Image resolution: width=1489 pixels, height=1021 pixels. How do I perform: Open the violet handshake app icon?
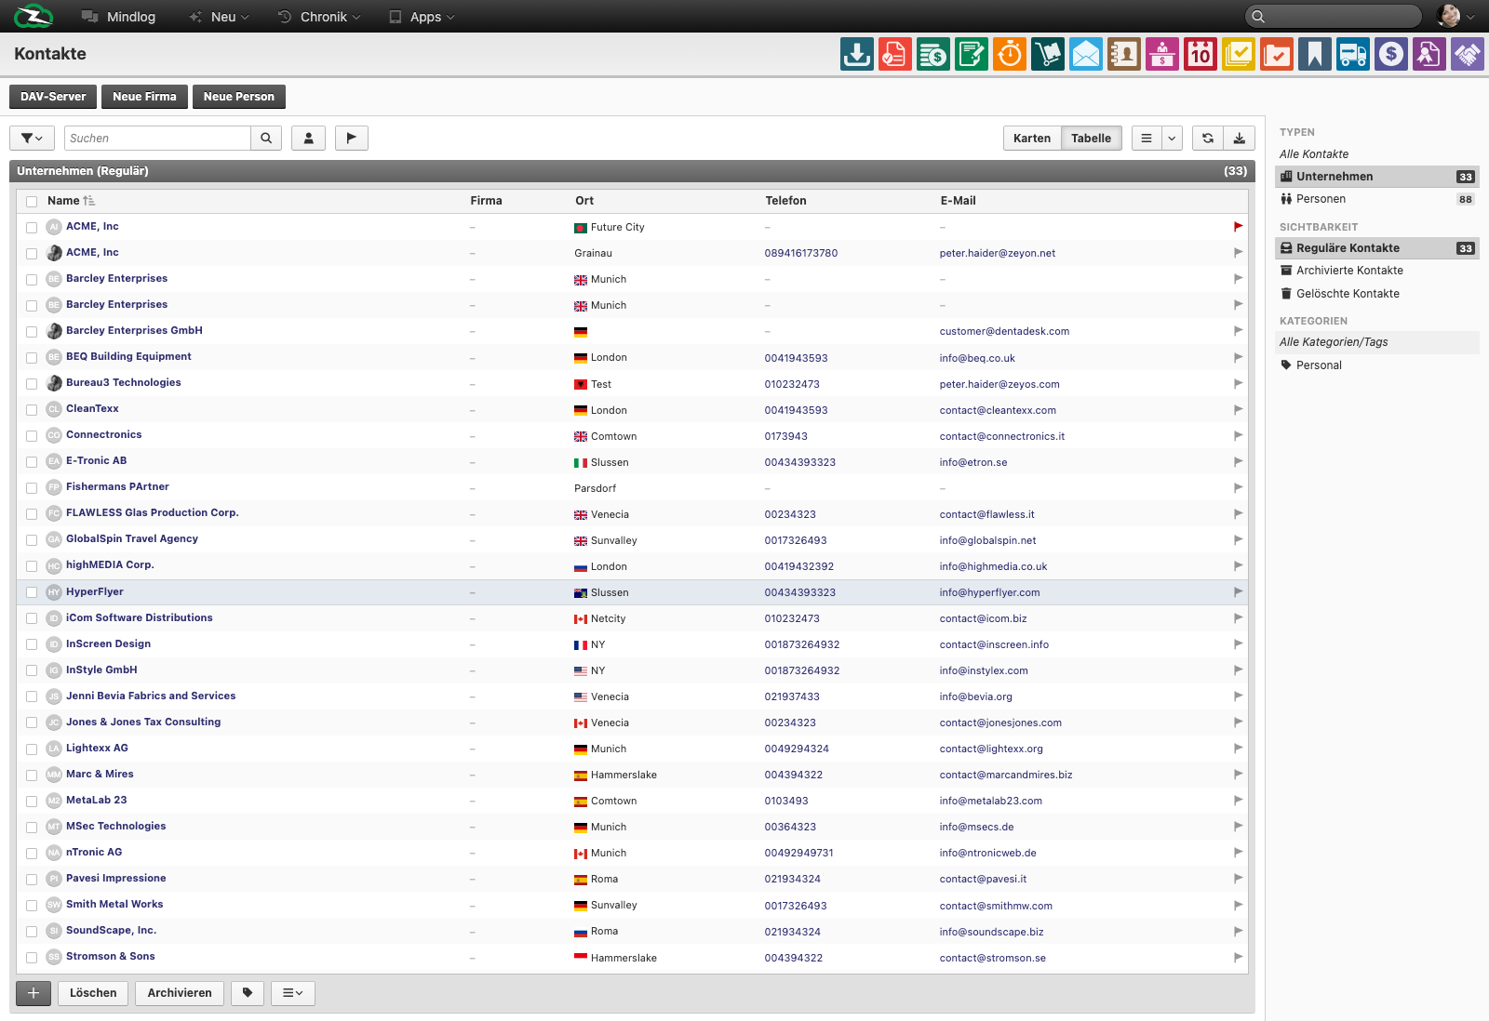coord(1467,54)
